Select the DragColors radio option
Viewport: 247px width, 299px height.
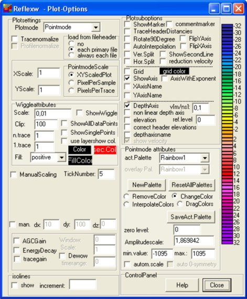(x=180, y=204)
